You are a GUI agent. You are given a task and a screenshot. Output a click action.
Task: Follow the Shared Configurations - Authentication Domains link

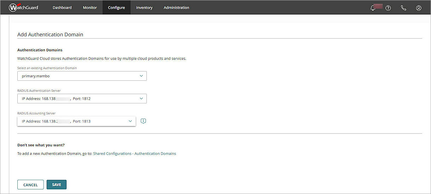(134, 154)
